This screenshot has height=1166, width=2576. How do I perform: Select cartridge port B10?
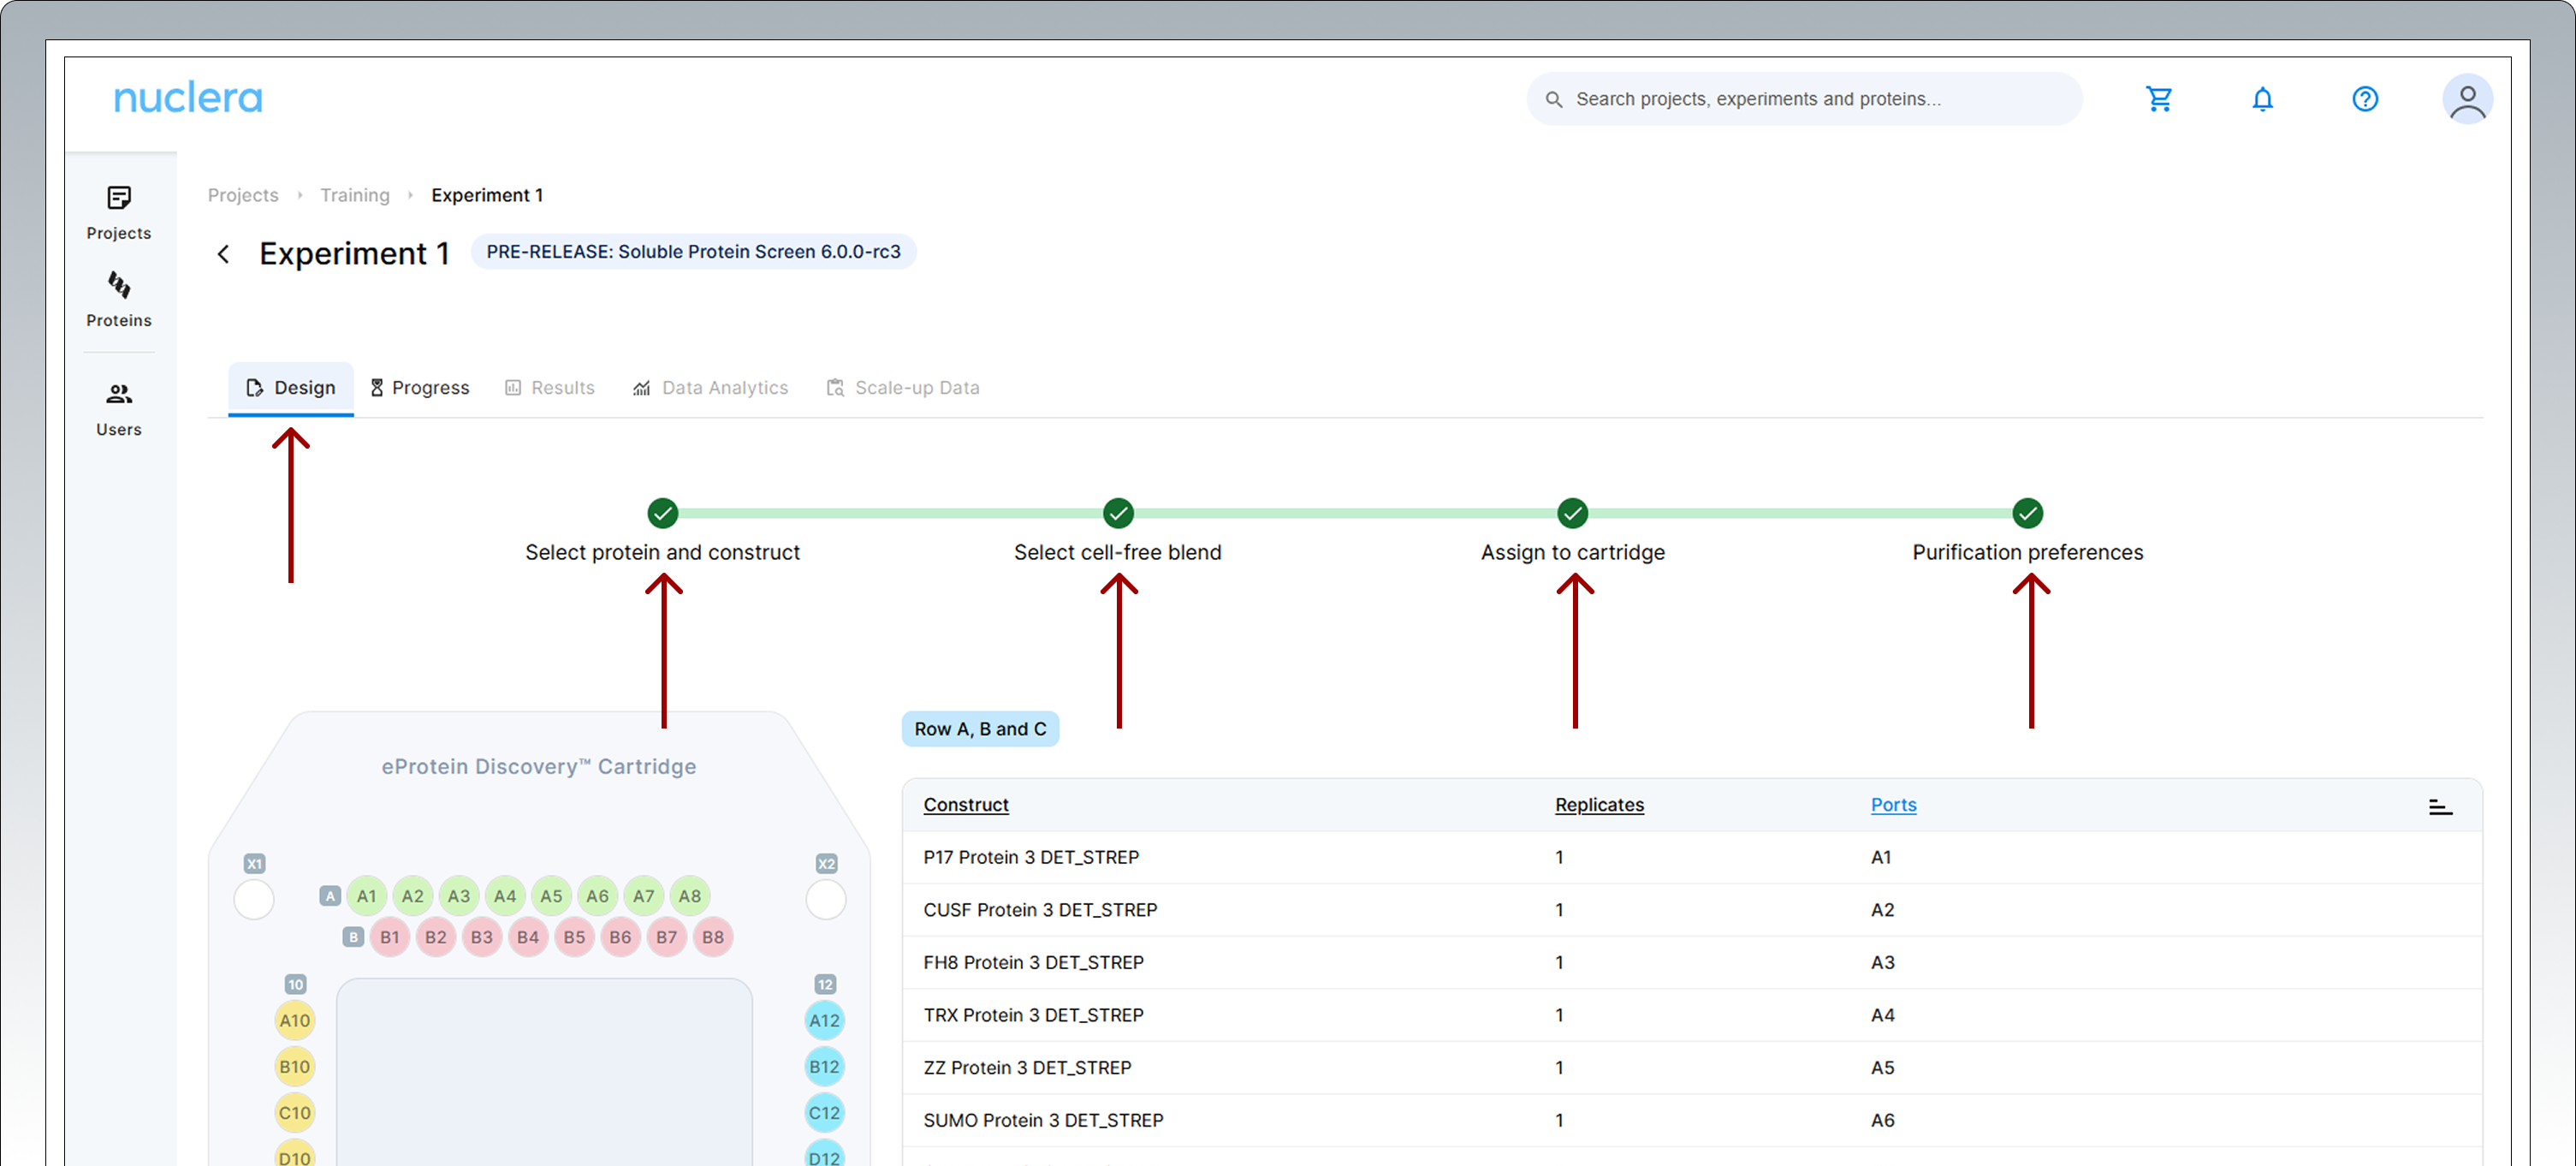tap(294, 1066)
